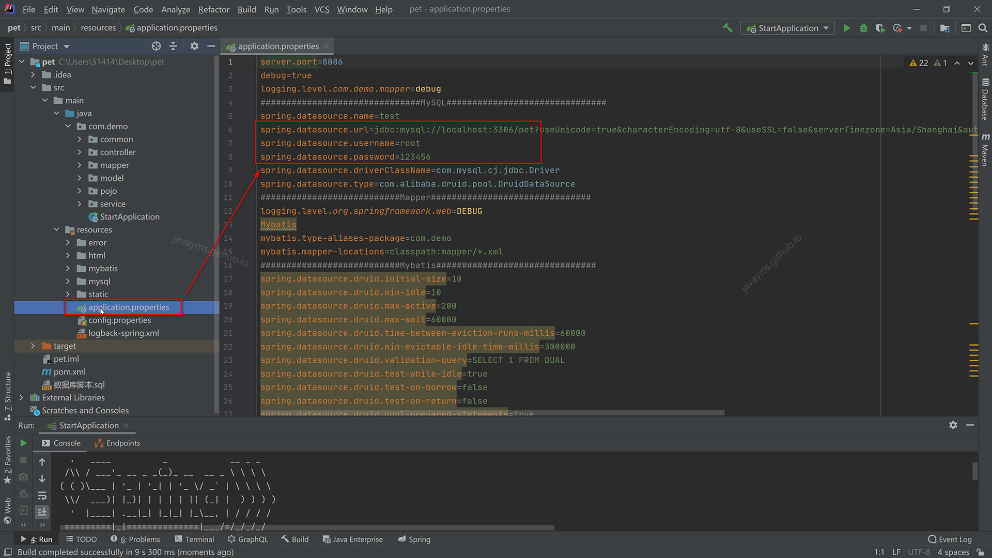Screen dimensions: 992x558
Task: Switch to the Endpoints tab
Action: coord(117,443)
